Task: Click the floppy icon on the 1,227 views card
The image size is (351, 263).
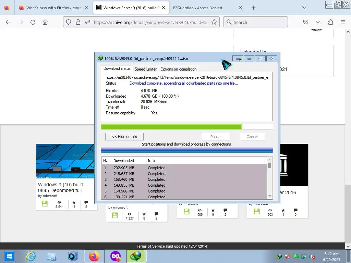Action: click(x=115, y=215)
